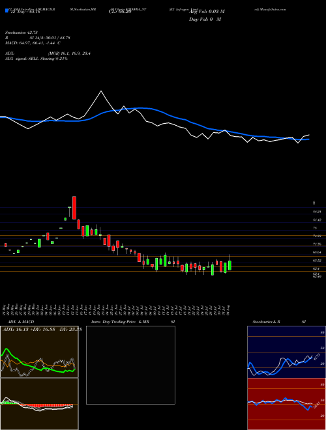Click the '12 Day = 64.16' SMA value
Screen dimensions: 326x430
[25, 12]
